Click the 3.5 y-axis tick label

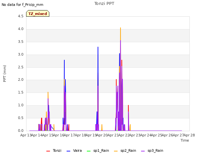[x=21, y=42]
